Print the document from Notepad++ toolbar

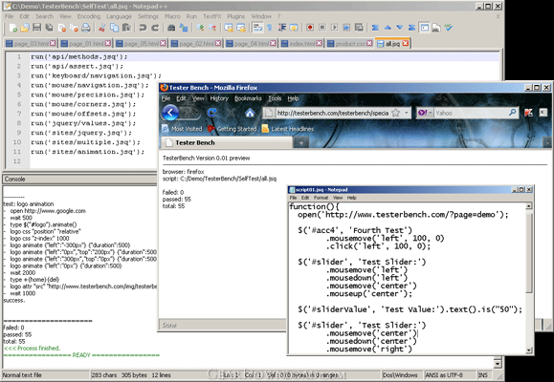click(86, 28)
